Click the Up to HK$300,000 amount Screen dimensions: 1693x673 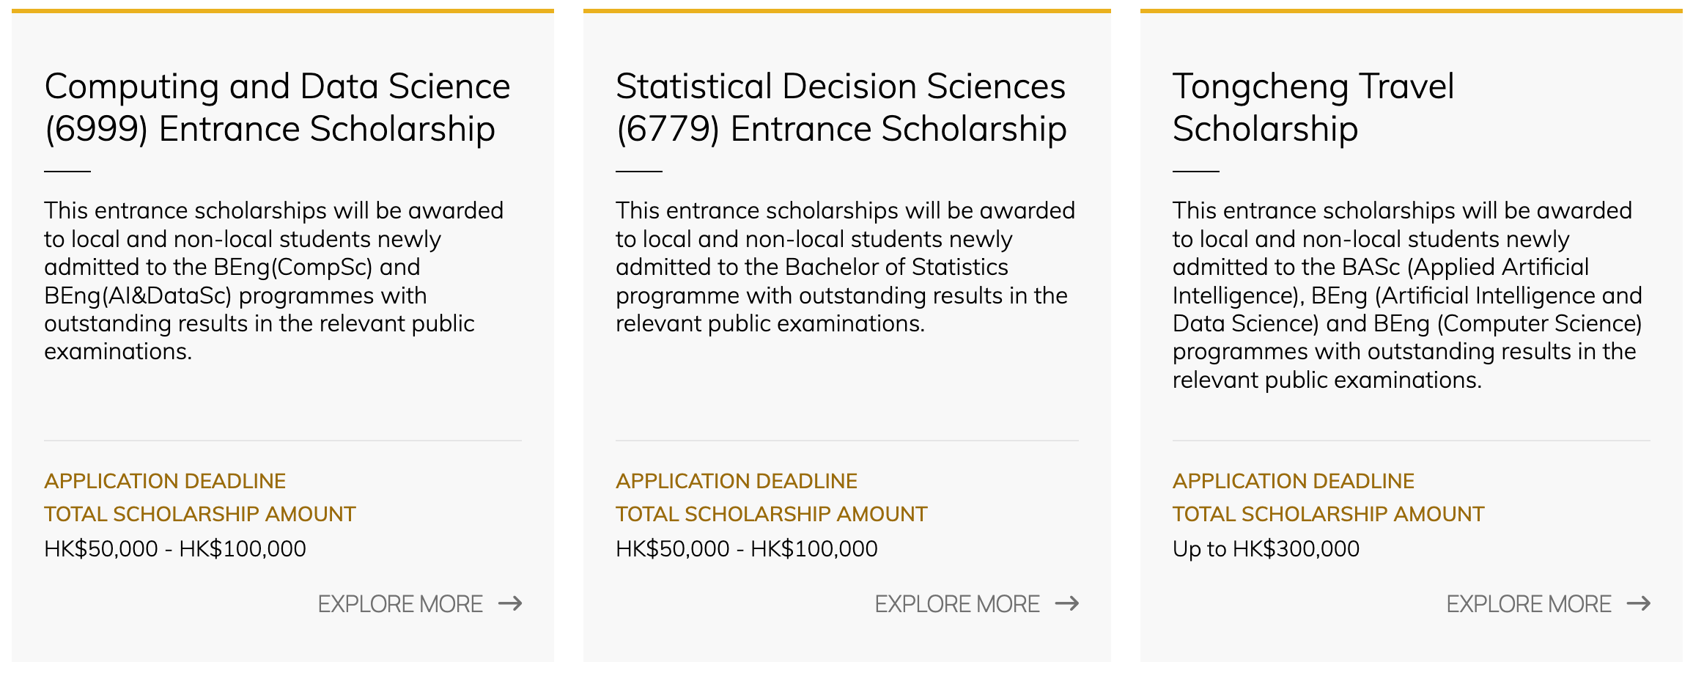tap(1266, 548)
